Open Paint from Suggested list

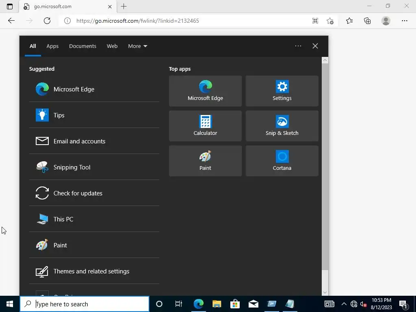tap(94, 245)
